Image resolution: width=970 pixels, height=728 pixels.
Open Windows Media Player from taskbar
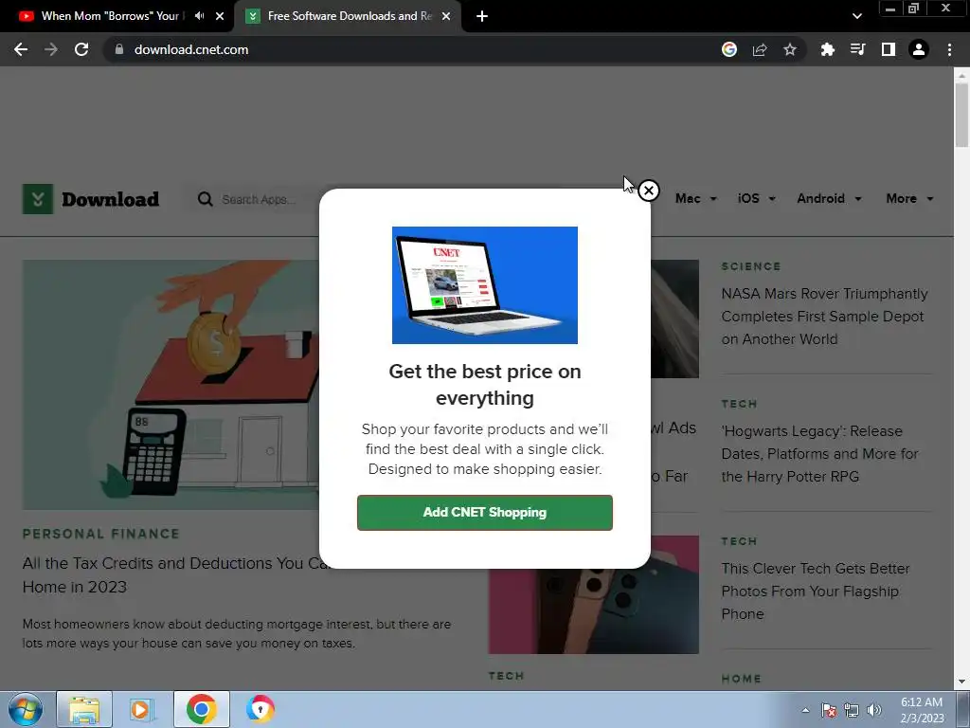pos(142,709)
